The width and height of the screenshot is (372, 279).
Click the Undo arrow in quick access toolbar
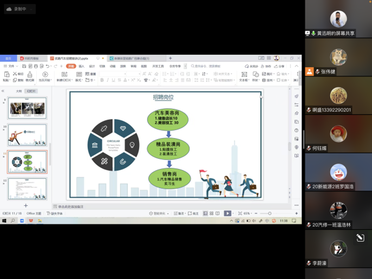48,66
